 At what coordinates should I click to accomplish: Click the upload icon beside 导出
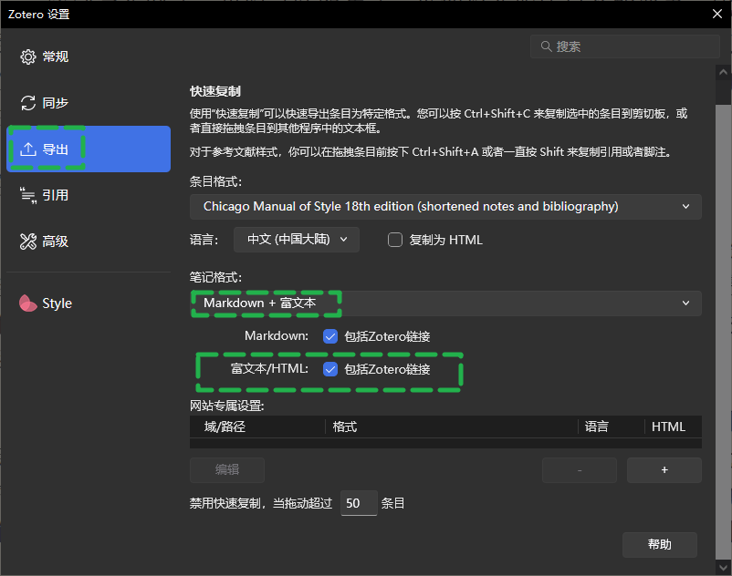pos(28,149)
